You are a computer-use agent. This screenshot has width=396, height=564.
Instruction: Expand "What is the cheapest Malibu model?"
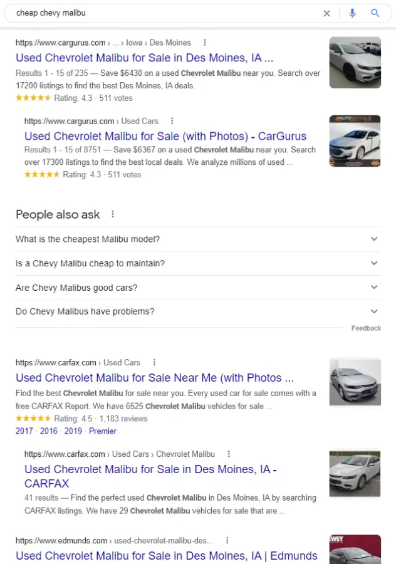coord(374,239)
